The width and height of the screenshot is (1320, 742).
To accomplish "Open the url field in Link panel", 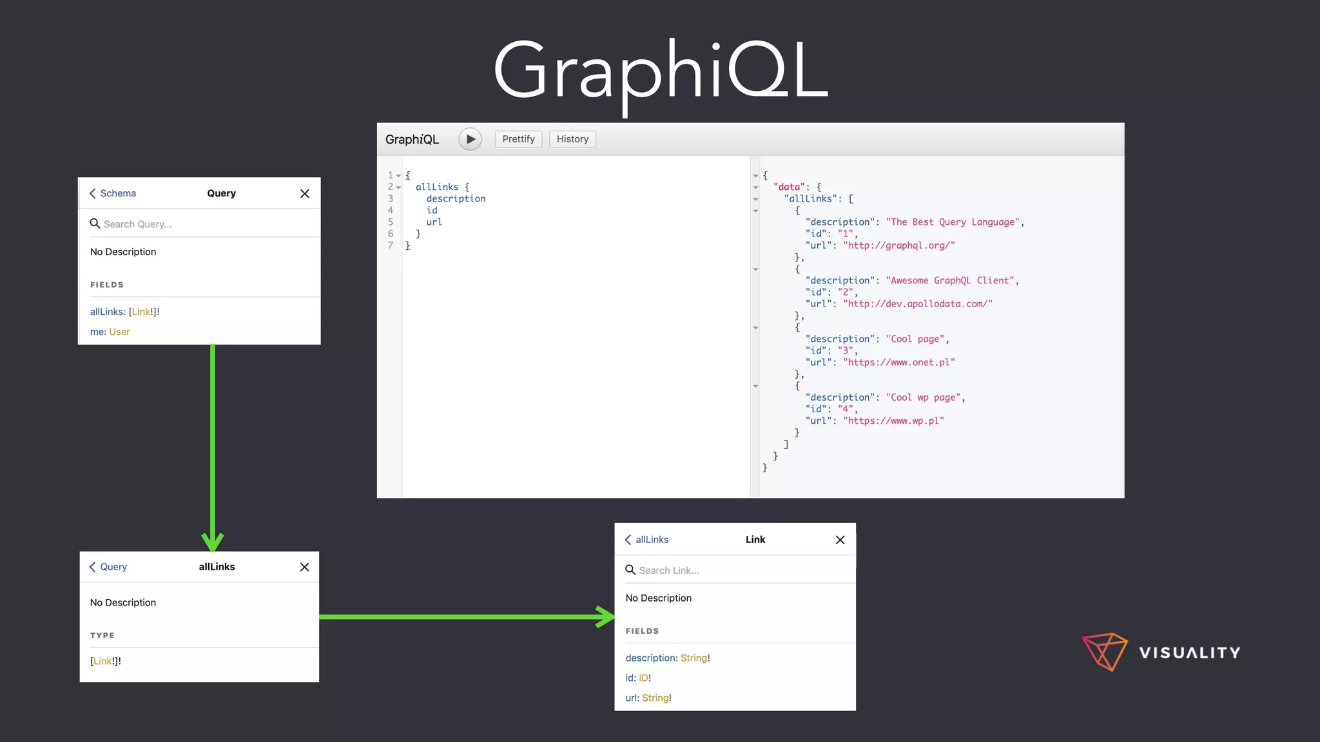I will pos(632,698).
